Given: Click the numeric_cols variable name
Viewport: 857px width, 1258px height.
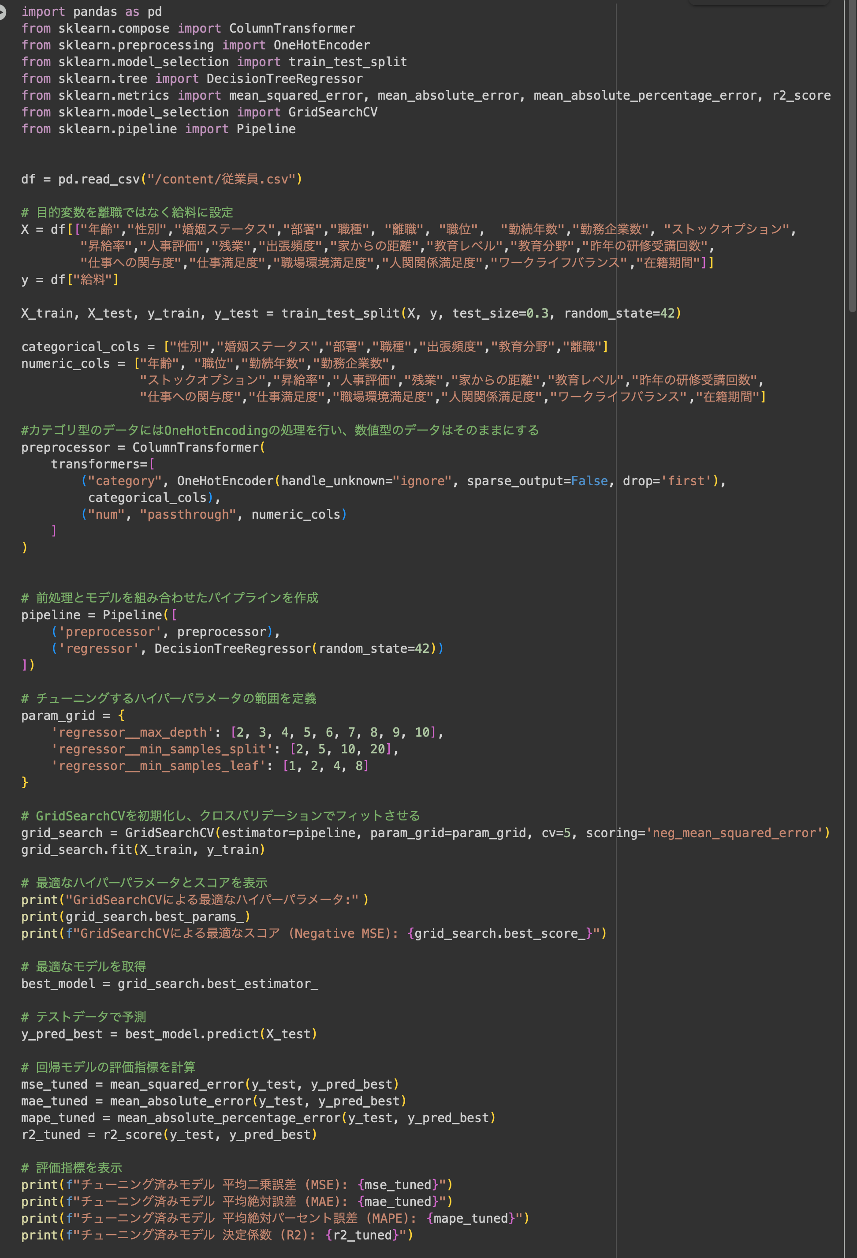Looking at the screenshot, I should tap(65, 364).
